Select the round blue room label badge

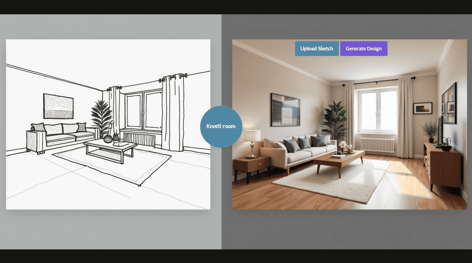coord(221,126)
